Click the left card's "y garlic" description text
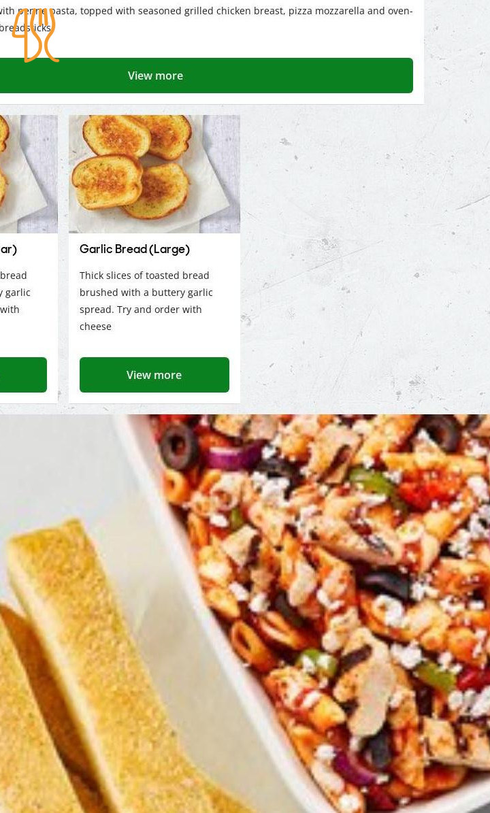This screenshot has width=490, height=813. pos(16,293)
